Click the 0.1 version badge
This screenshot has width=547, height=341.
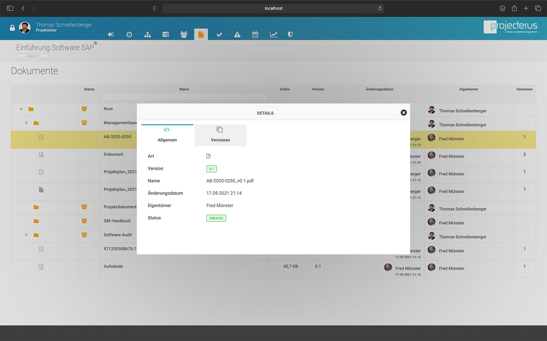pyautogui.click(x=211, y=169)
